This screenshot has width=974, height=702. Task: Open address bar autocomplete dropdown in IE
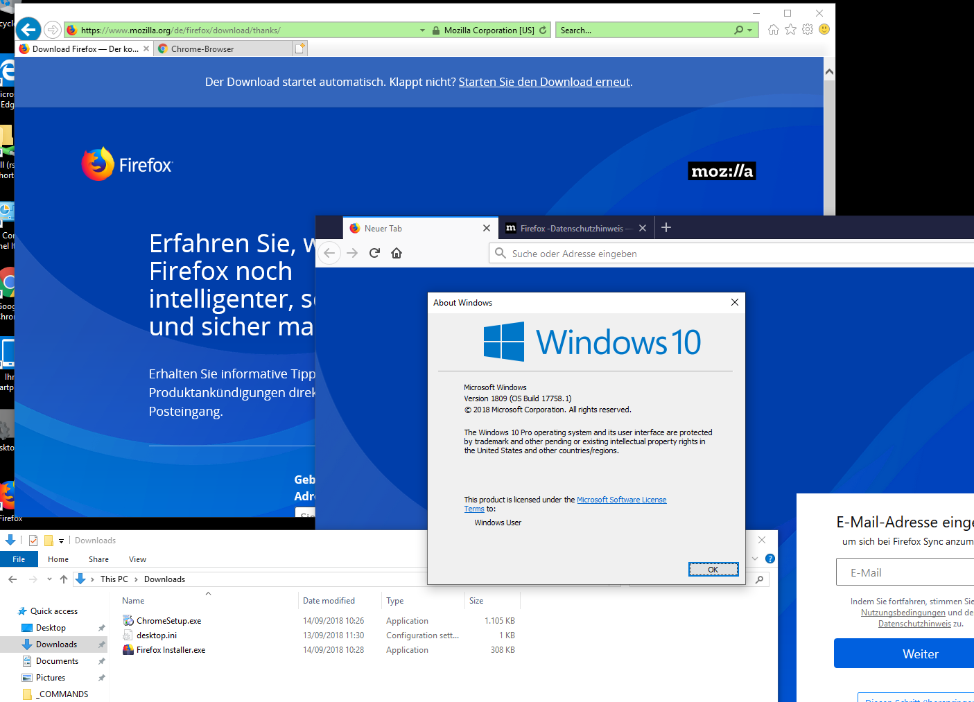pos(423,30)
